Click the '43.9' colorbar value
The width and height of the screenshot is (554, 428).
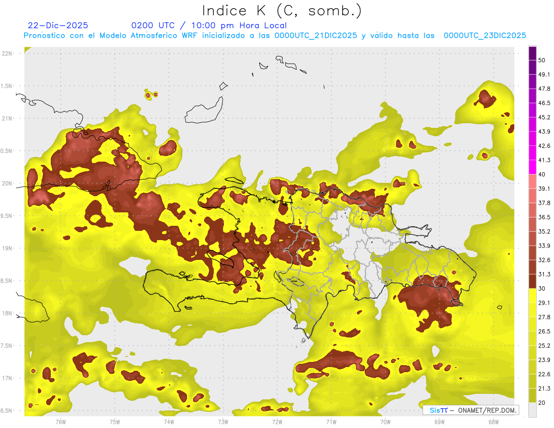pyautogui.click(x=544, y=132)
